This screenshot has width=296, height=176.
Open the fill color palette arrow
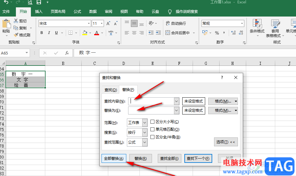click(x=90, y=33)
